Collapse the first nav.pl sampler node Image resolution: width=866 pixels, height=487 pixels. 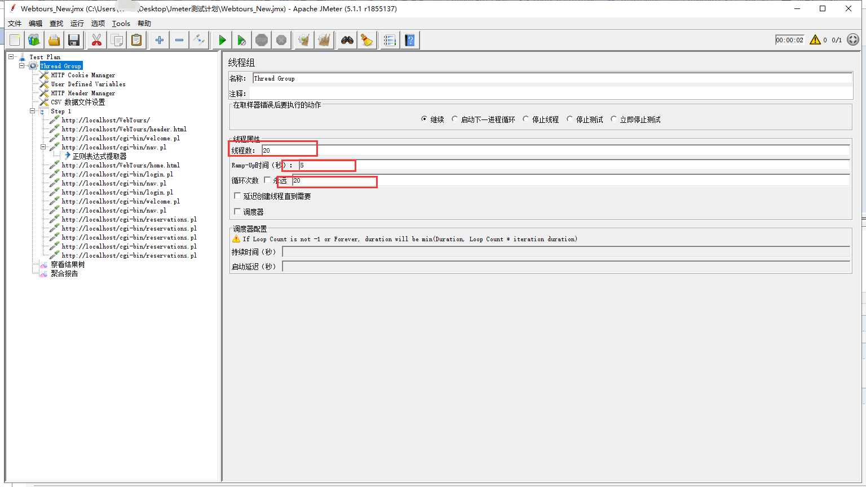coord(43,147)
